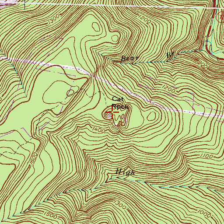Click the 900 contour elevation label
This screenshot has width=224, height=224.
tap(203, 65)
